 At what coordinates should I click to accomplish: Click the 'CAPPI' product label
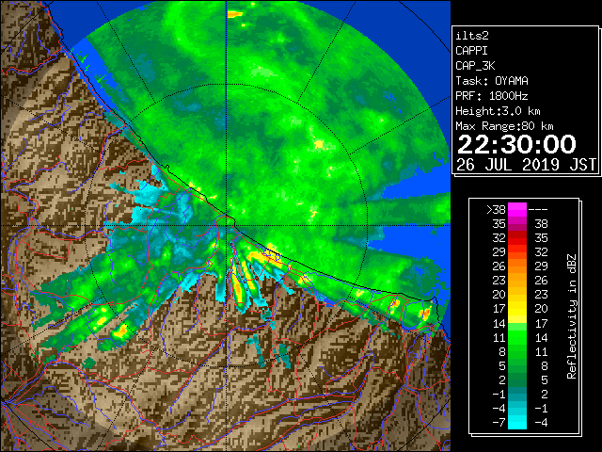[x=471, y=51]
